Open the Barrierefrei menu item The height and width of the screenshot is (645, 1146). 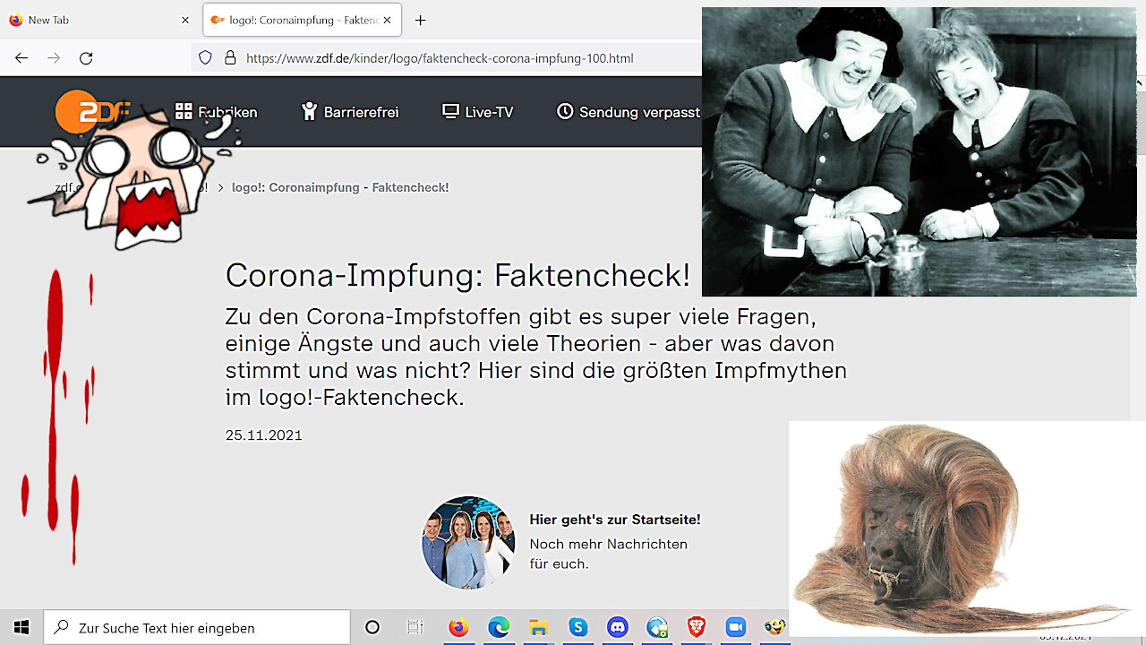point(350,112)
